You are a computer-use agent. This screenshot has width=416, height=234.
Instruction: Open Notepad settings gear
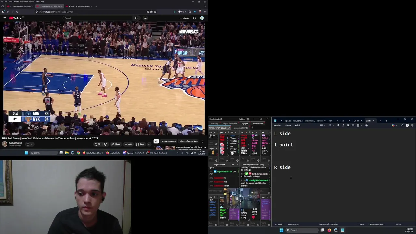[412, 125]
